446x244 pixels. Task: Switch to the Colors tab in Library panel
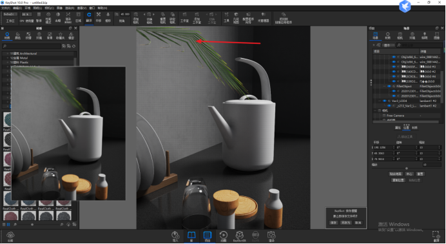click(17, 36)
